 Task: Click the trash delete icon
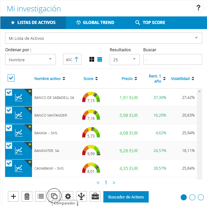tap(27, 197)
